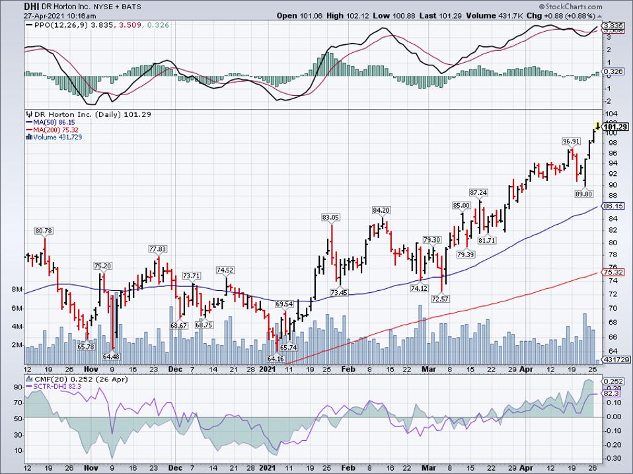Select the Volume 431,729 legend entry
633x474 pixels.
point(57,138)
